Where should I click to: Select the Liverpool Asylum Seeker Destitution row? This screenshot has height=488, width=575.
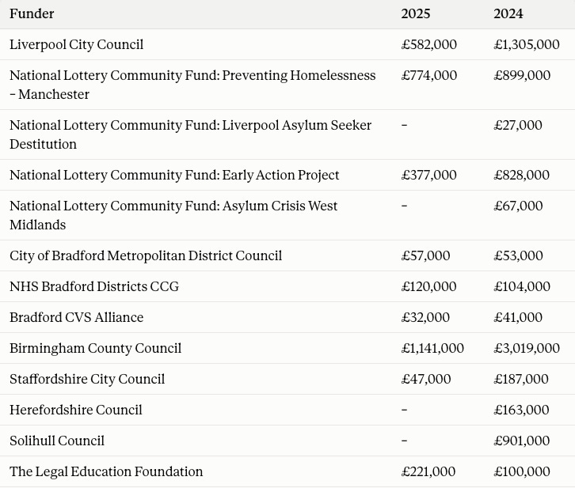point(287,134)
